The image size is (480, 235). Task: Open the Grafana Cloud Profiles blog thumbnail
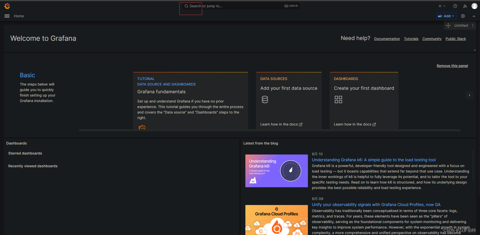click(277, 220)
